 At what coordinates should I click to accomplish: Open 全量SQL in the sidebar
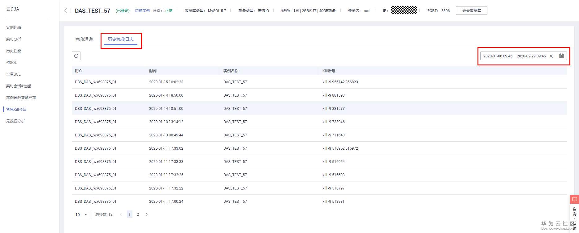[x=13, y=74]
